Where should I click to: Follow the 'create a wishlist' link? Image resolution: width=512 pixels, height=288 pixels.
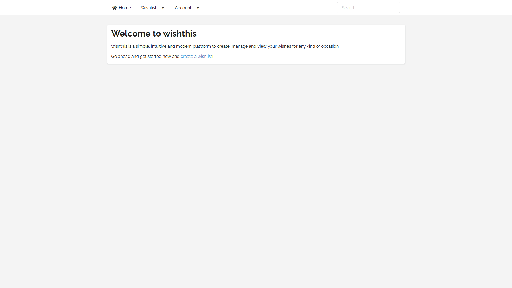point(196,56)
